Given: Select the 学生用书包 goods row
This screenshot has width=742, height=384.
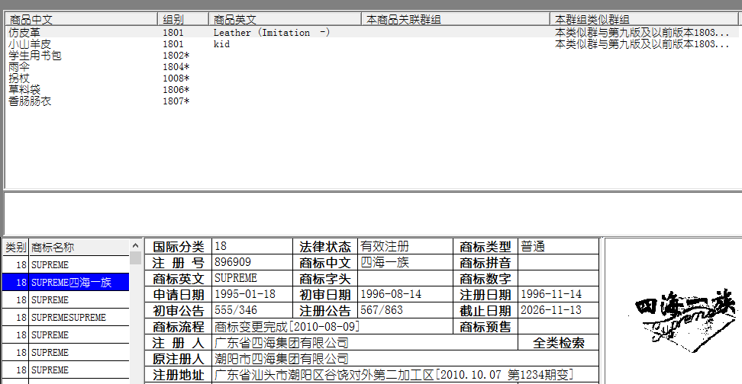Looking at the screenshot, I should [x=372, y=56].
